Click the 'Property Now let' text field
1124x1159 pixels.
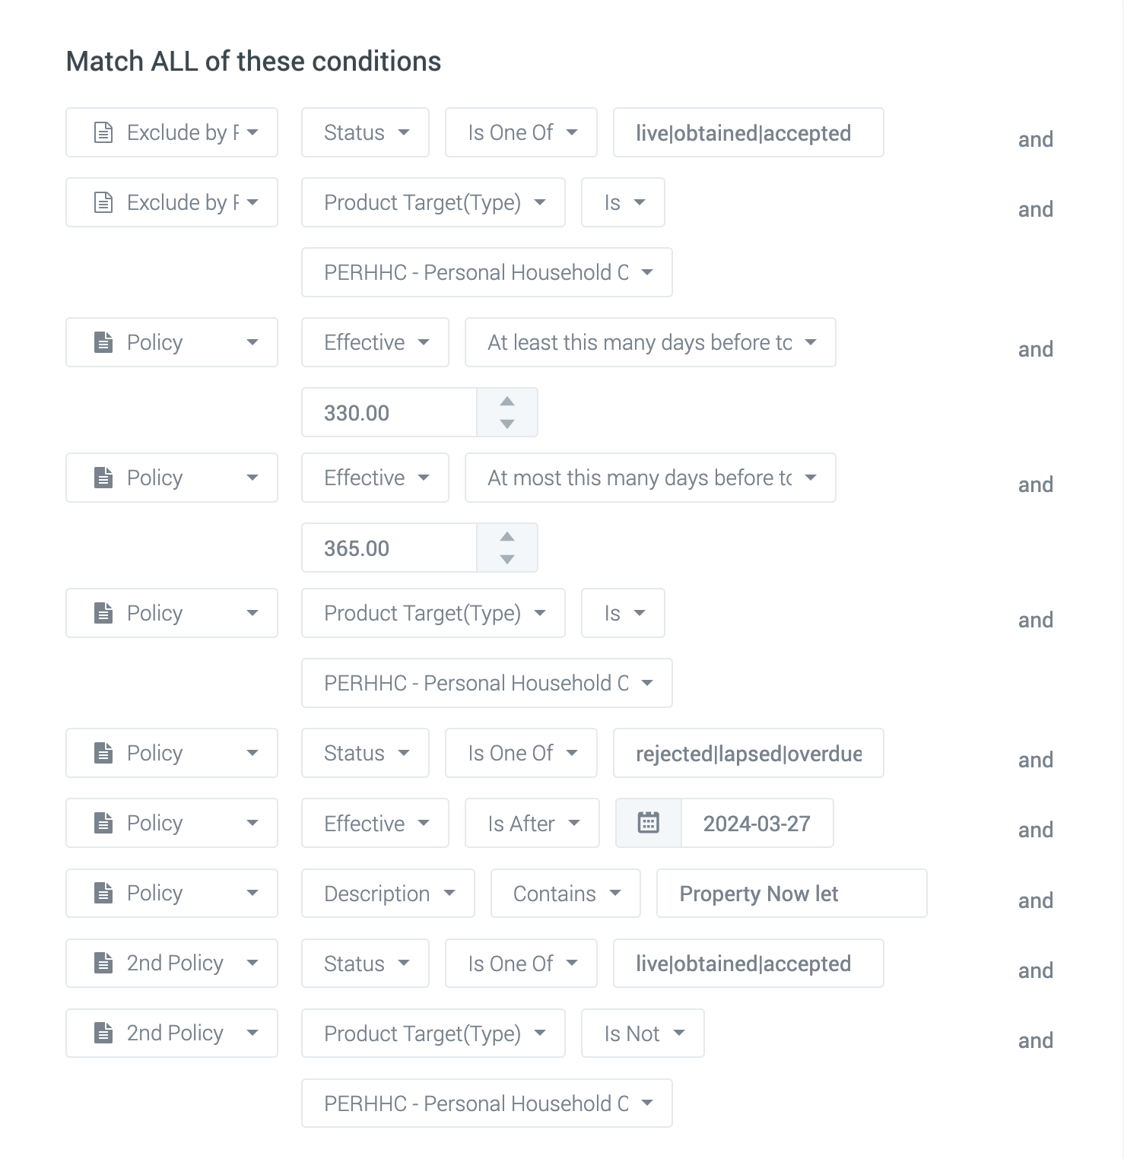click(x=791, y=894)
